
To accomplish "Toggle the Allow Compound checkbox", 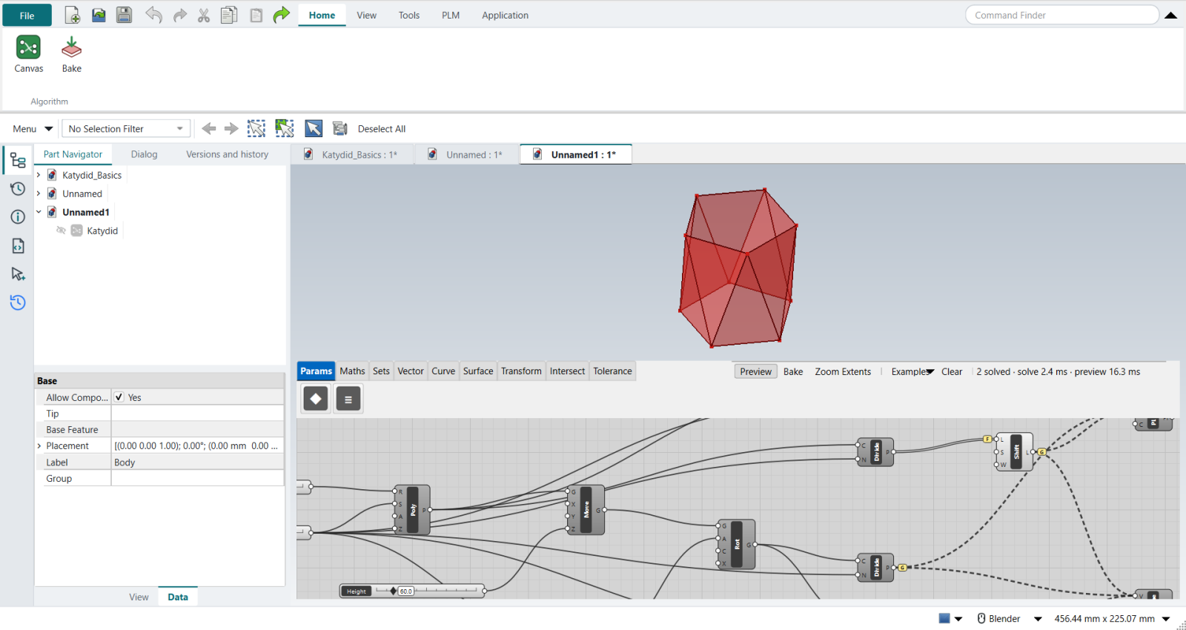I will pyautogui.click(x=119, y=397).
